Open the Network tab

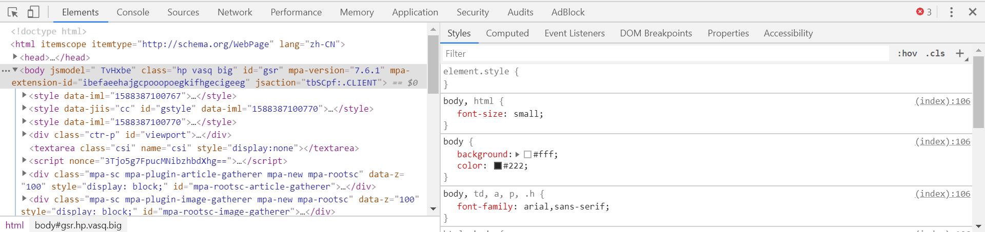[235, 12]
